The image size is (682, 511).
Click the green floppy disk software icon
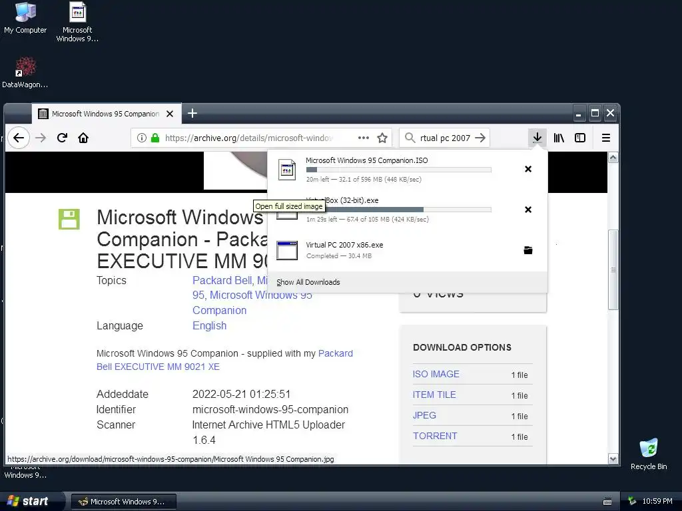pyautogui.click(x=69, y=219)
